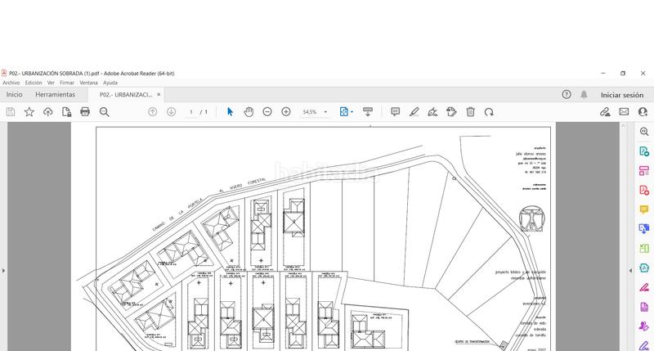
Task: Rotate the page with rotate icon
Action: coord(489,111)
